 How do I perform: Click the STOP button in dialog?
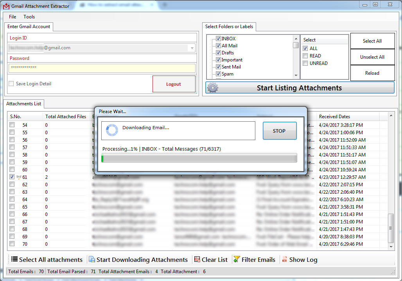[x=280, y=131]
